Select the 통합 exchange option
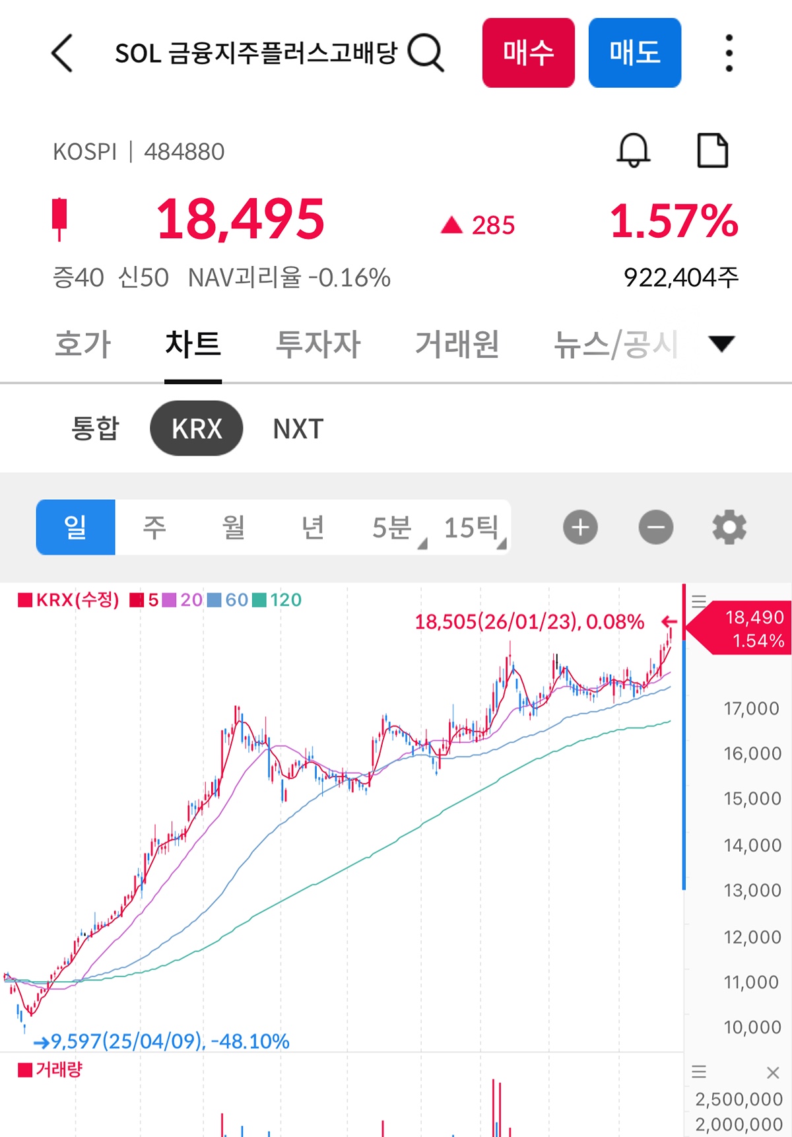 tap(95, 429)
